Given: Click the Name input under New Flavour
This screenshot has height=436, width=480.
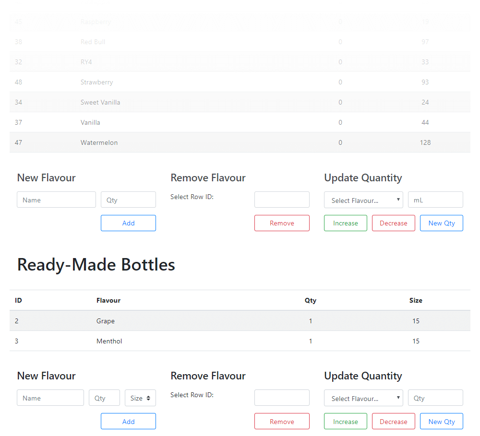Looking at the screenshot, I should point(56,200).
